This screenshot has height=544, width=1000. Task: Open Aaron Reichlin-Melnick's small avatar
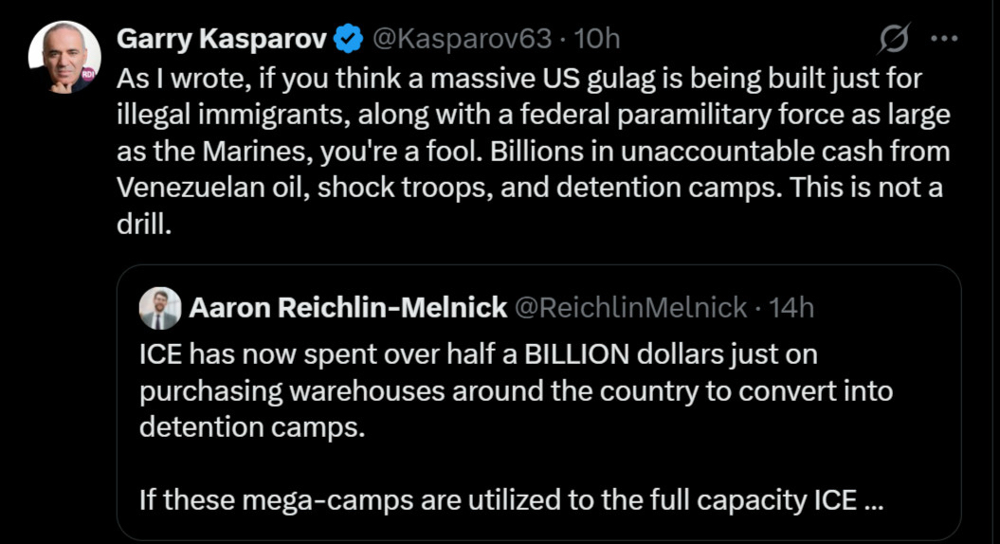(x=159, y=307)
